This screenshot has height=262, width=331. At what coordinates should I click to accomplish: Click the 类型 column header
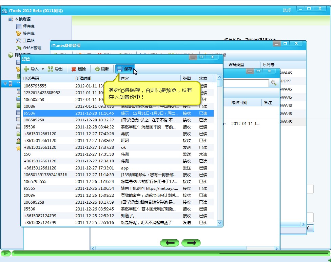[187, 78]
